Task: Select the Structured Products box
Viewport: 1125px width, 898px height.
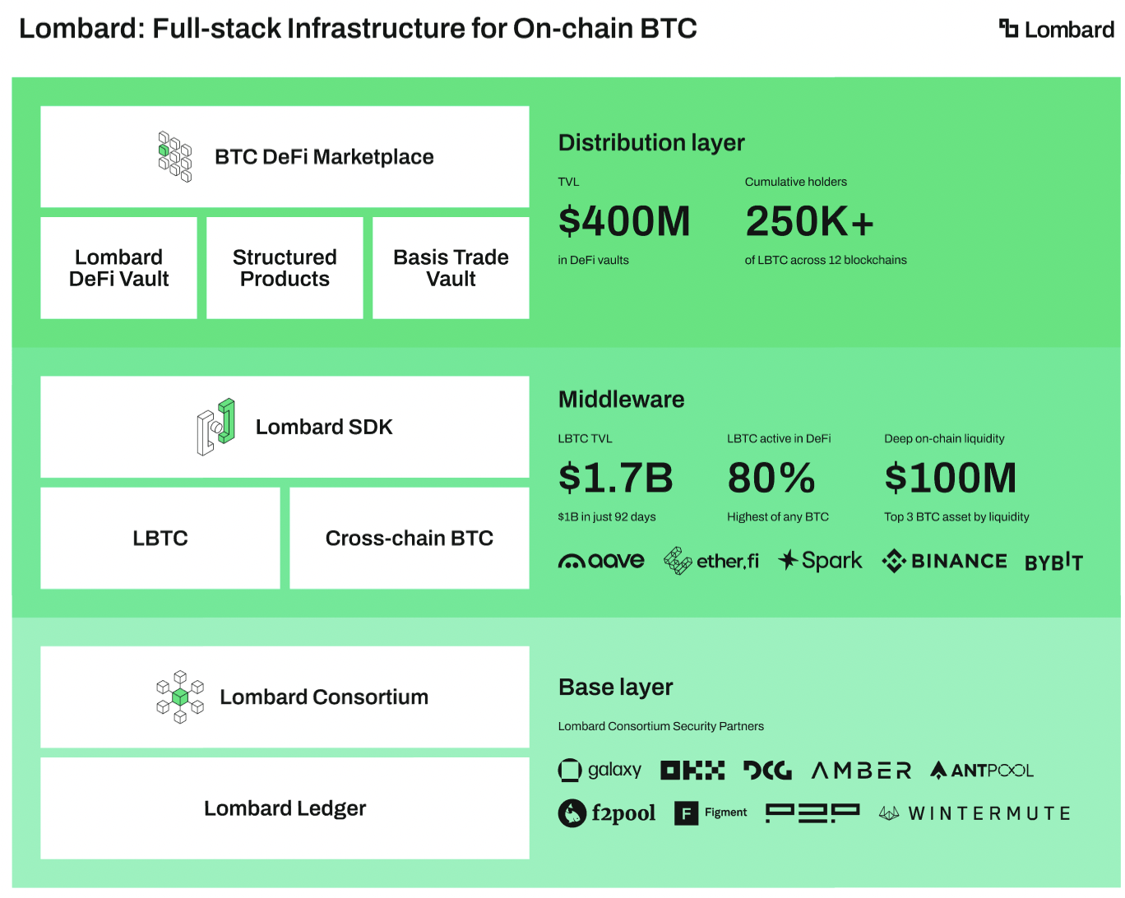Action: click(x=285, y=268)
